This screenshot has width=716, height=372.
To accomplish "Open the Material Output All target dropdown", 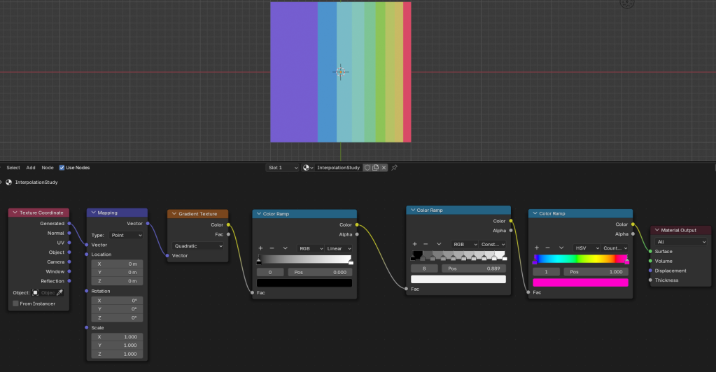I will (x=680, y=242).
